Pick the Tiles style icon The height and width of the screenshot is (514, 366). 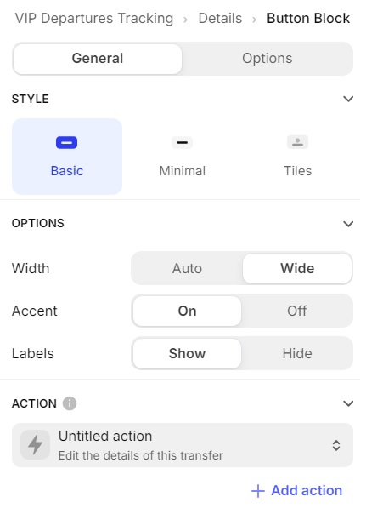pyautogui.click(x=297, y=142)
